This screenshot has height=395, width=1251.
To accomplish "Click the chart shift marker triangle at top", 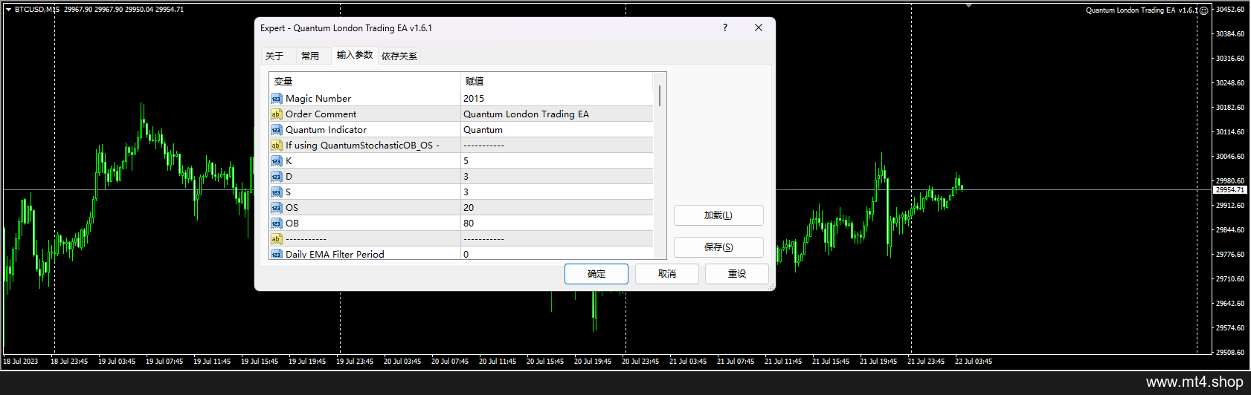I will pyautogui.click(x=968, y=5).
